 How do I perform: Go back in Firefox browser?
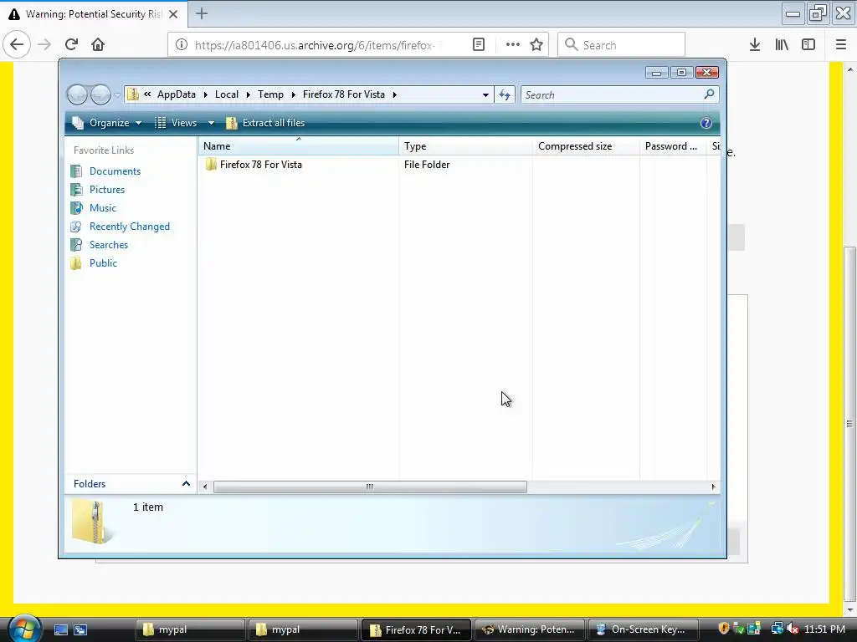(17, 44)
